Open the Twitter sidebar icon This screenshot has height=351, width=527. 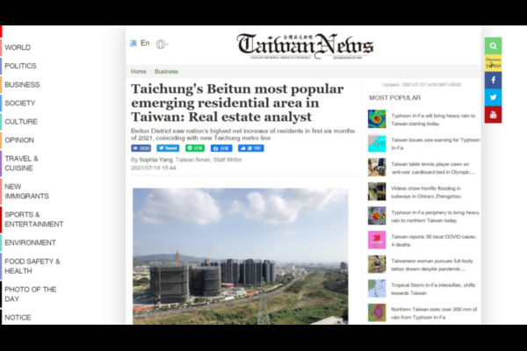click(x=493, y=97)
